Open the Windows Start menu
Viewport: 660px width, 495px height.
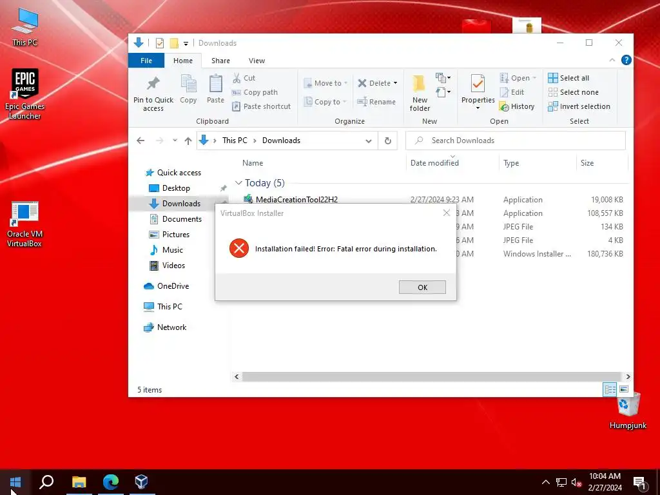coord(15,482)
